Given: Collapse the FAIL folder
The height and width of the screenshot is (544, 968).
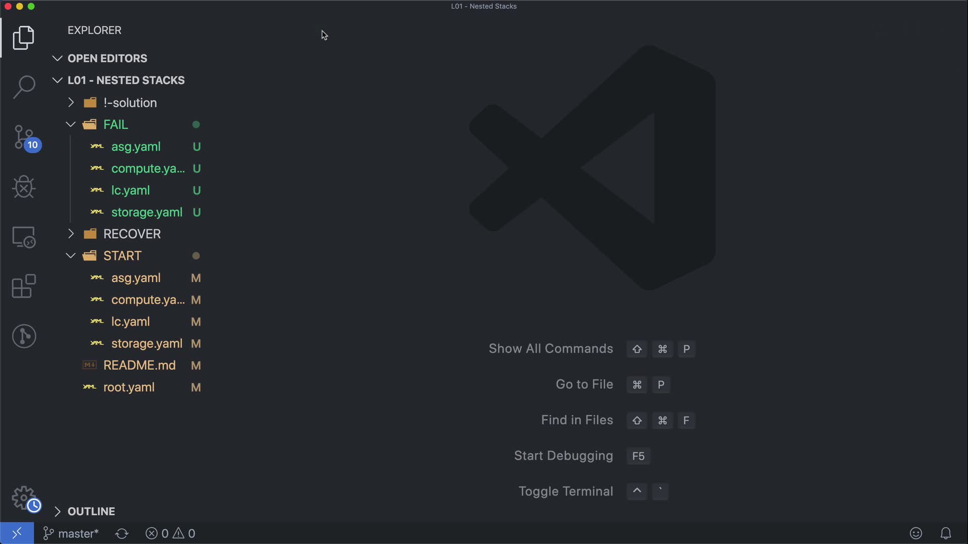Looking at the screenshot, I should click(x=115, y=124).
